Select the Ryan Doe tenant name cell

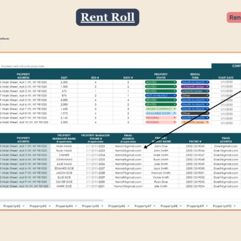pos(161,182)
